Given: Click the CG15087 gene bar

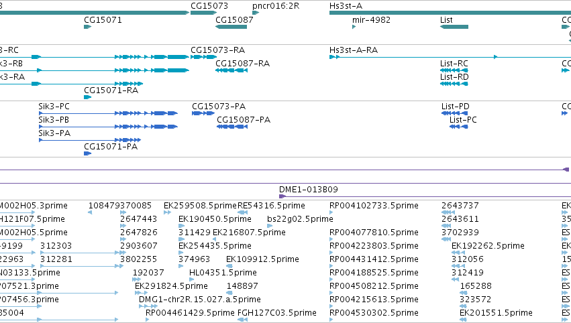Looking at the screenshot, I should [231, 27].
